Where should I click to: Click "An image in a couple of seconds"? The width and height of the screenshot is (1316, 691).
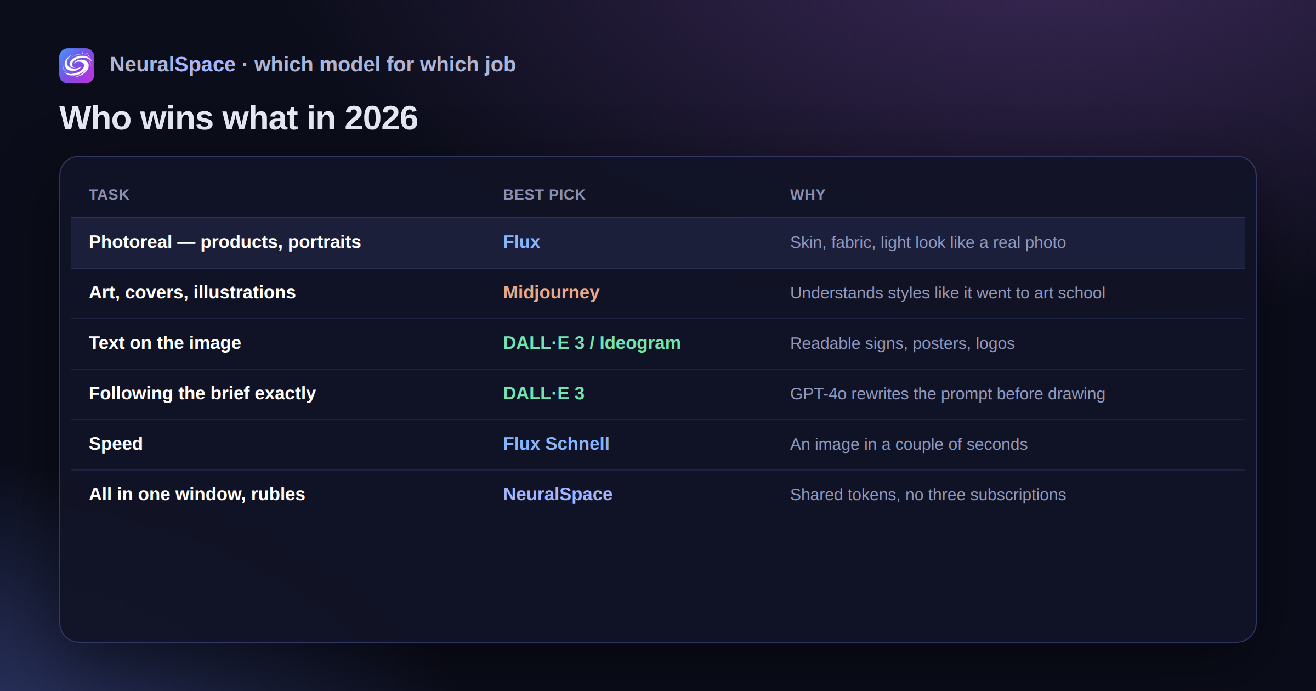click(909, 444)
